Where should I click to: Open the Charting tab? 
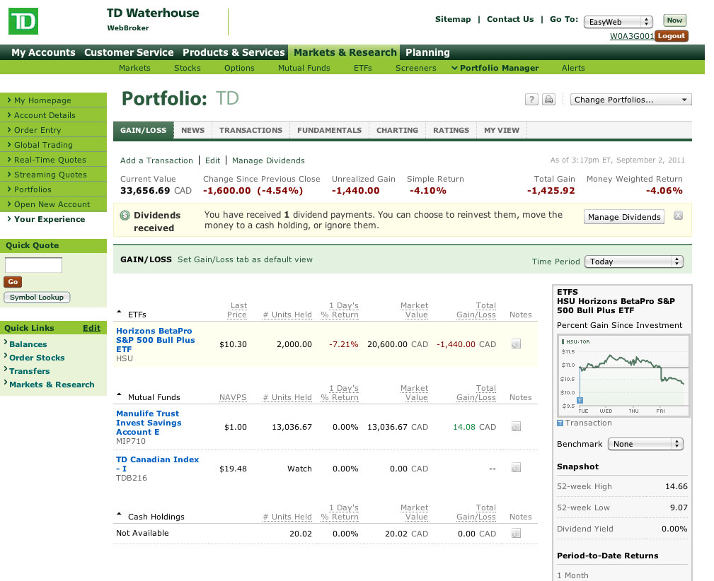coord(397,130)
